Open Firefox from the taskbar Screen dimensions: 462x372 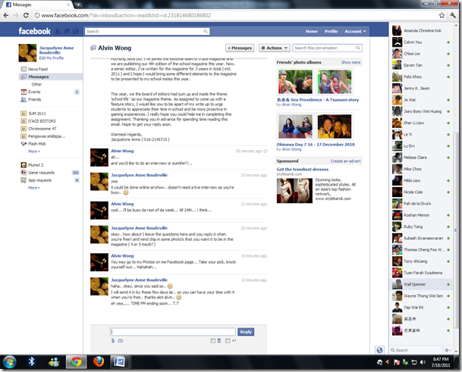(x=99, y=361)
